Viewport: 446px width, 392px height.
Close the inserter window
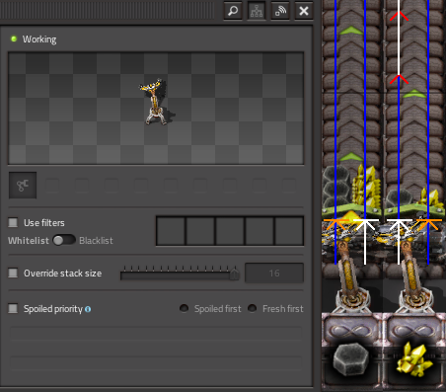pyautogui.click(x=304, y=11)
